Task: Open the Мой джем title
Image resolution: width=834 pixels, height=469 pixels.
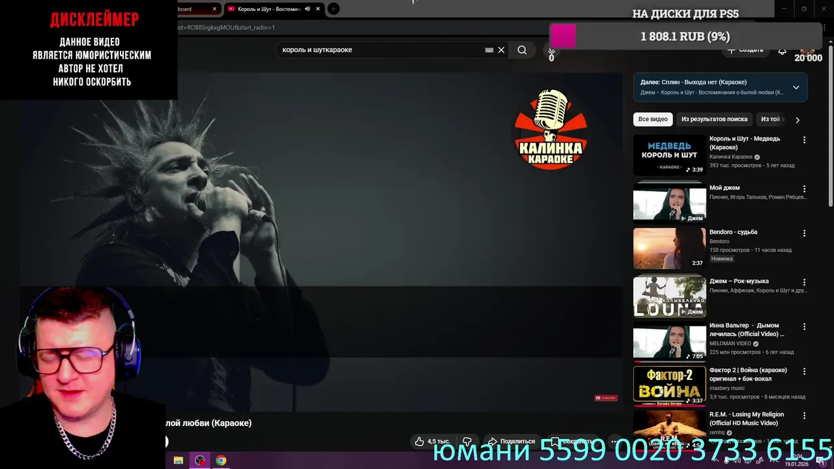Action: (725, 188)
